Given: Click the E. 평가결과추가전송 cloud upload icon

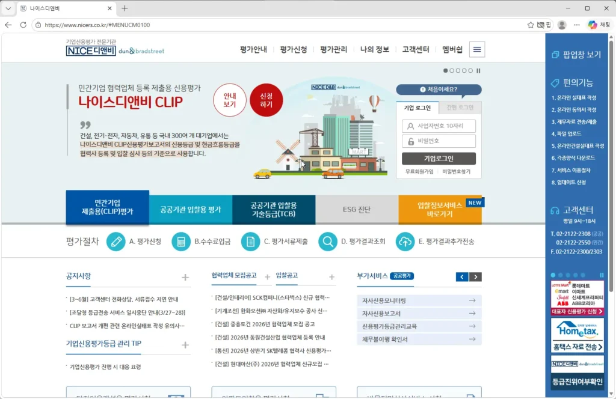Looking at the screenshot, I should tap(405, 242).
